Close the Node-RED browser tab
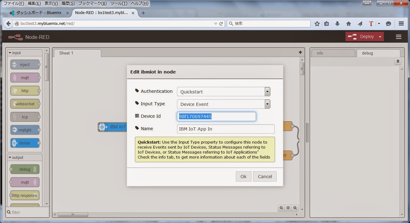Image resolution: width=410 pixels, height=223 pixels. pos(133,13)
